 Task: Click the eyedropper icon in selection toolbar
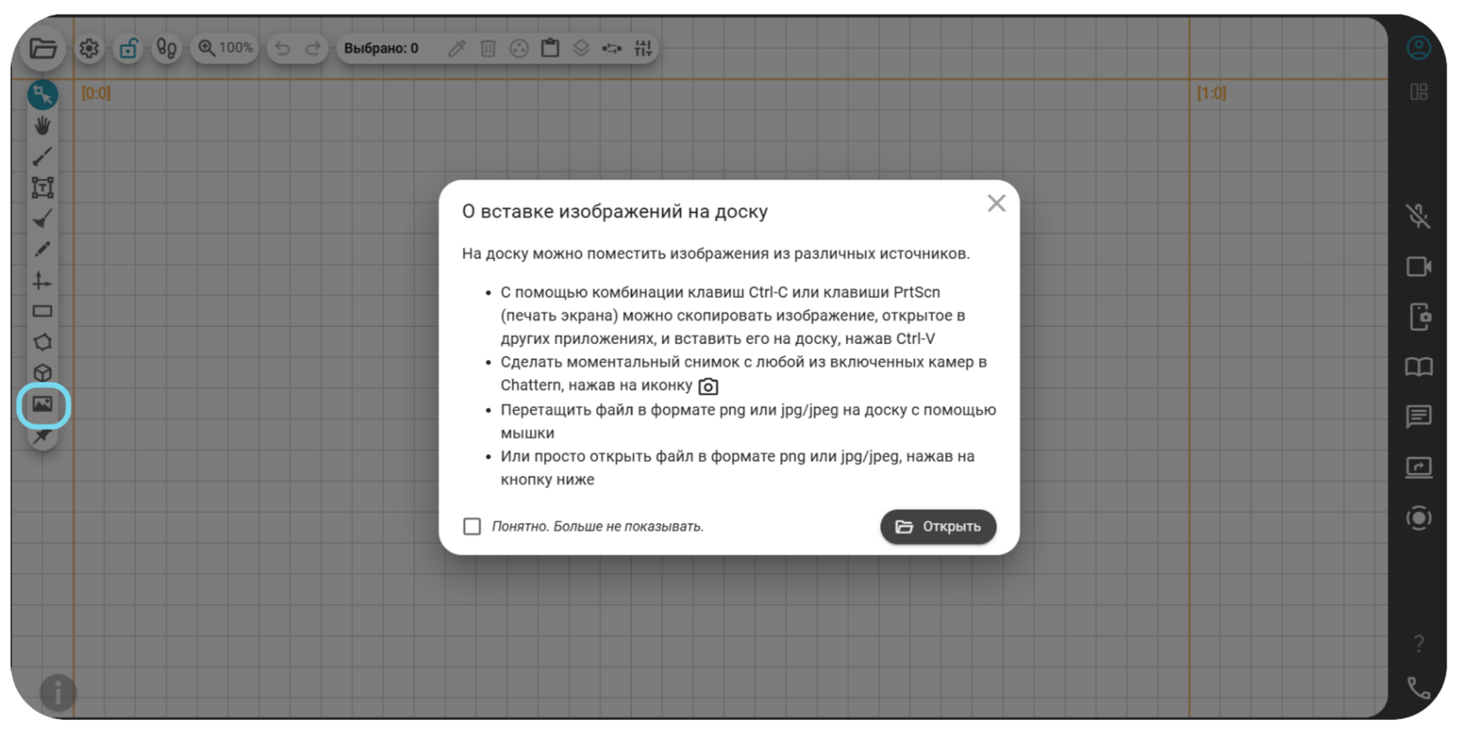457,49
